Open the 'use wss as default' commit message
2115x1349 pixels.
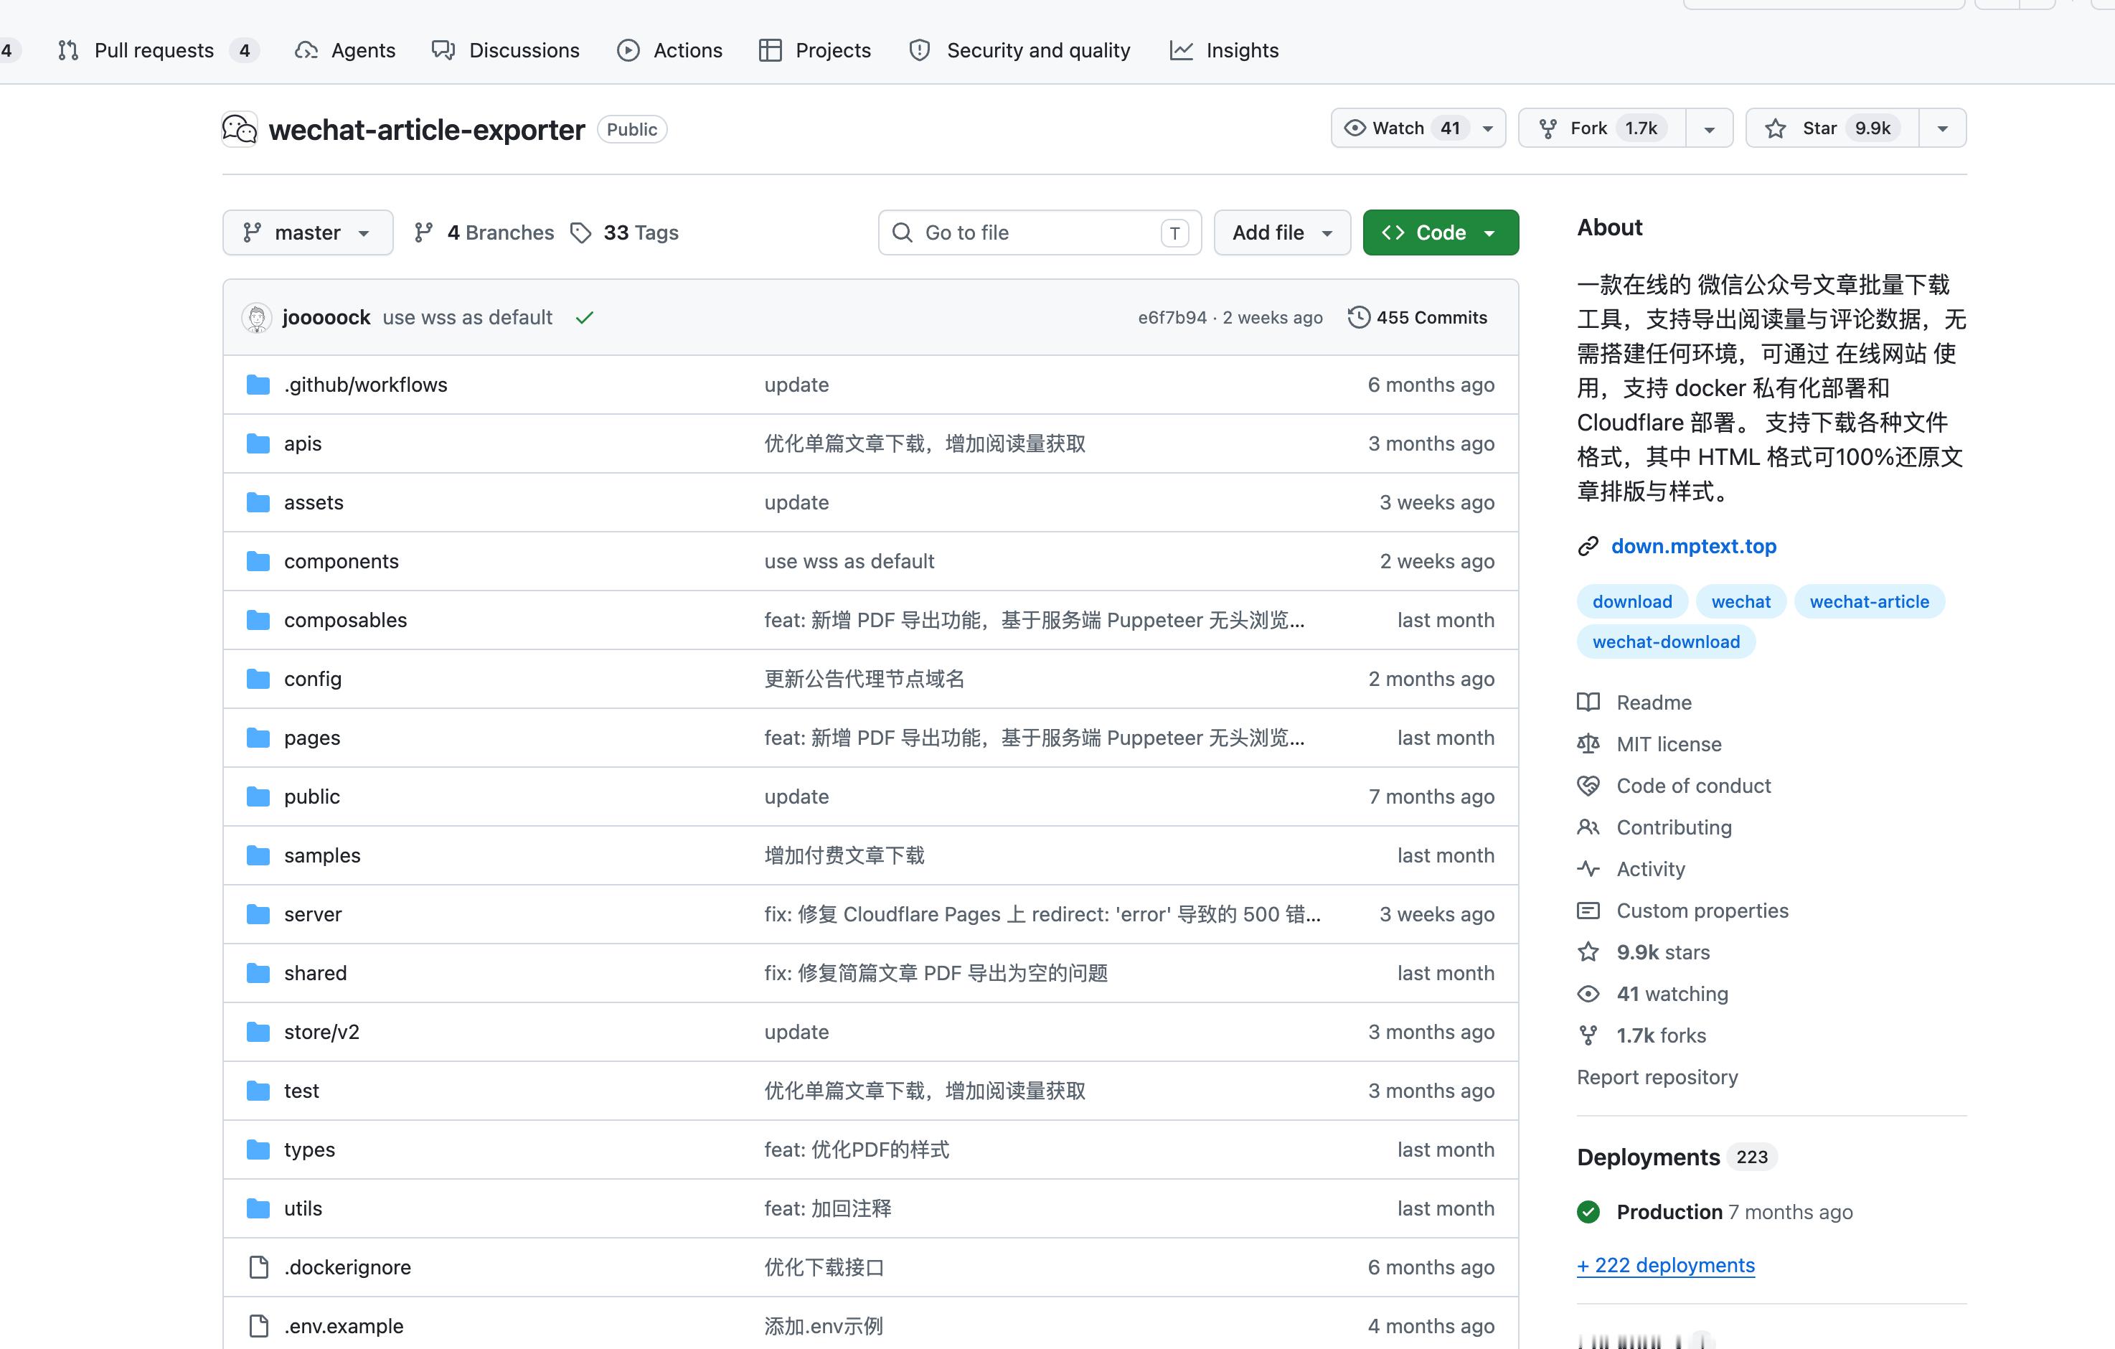[467, 318]
